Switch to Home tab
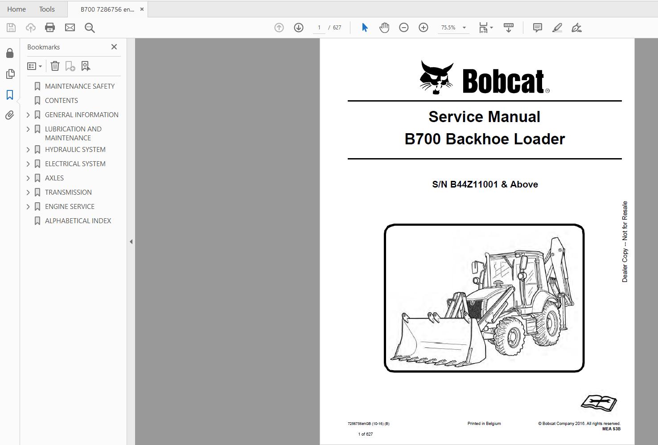Image resolution: width=658 pixels, height=445 pixels. point(16,9)
